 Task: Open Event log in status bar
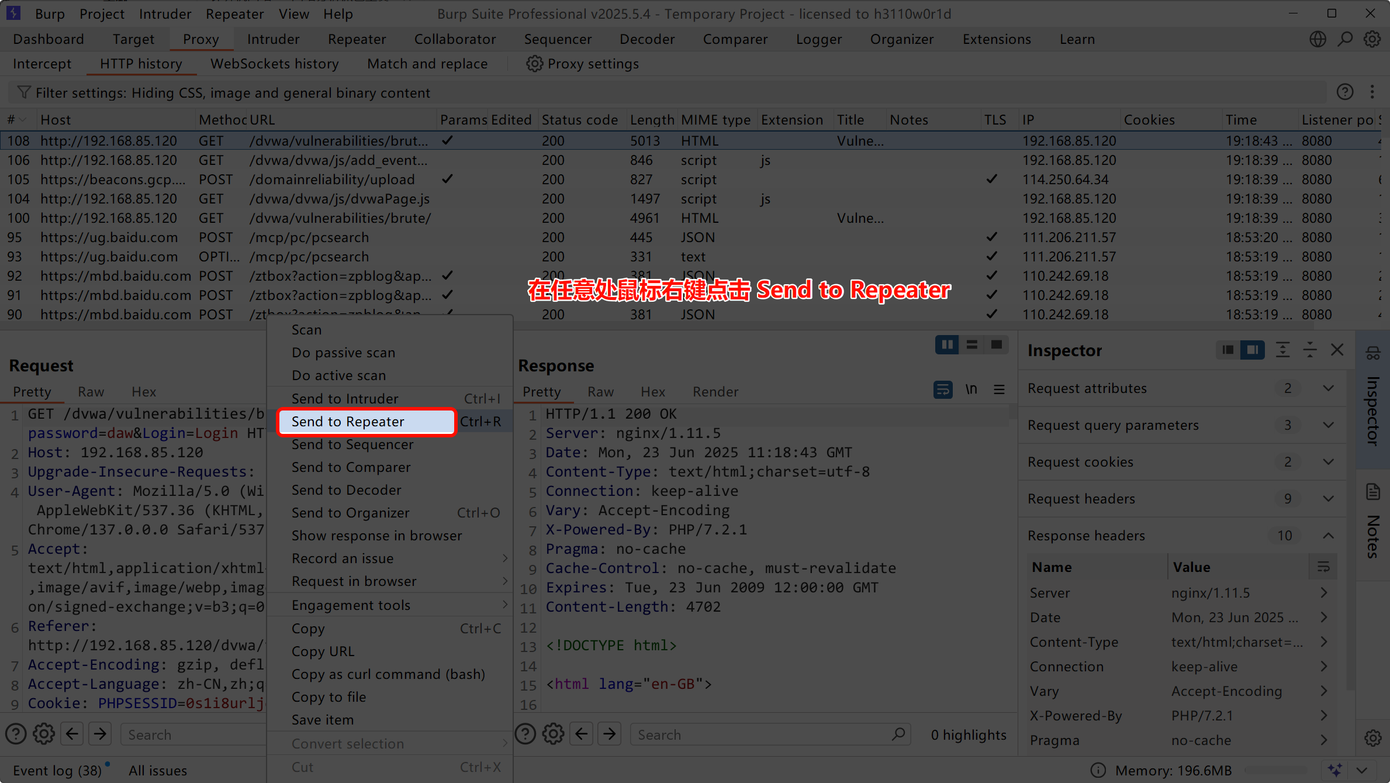click(x=57, y=771)
